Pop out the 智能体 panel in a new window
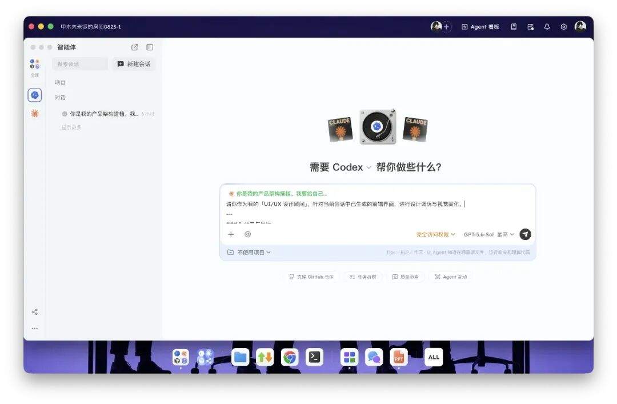Screen dimensions: 617x404 tap(135, 47)
